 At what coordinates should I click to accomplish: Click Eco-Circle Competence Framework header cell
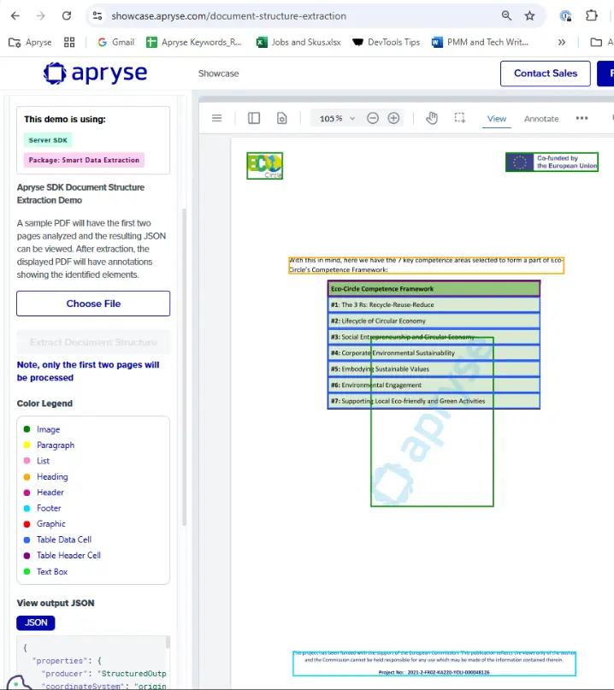[x=434, y=289]
